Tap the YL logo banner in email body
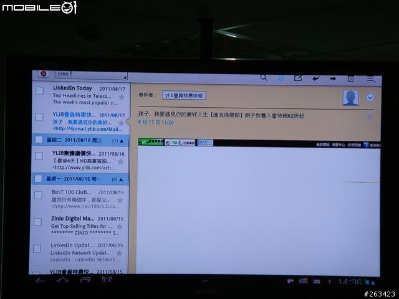 [180, 143]
